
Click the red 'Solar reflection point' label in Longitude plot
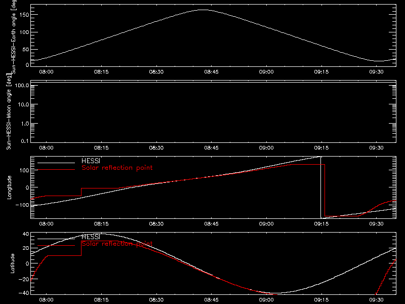(117, 168)
